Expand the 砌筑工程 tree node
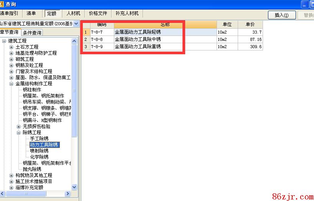314x201 pixels. click(x=12, y=59)
